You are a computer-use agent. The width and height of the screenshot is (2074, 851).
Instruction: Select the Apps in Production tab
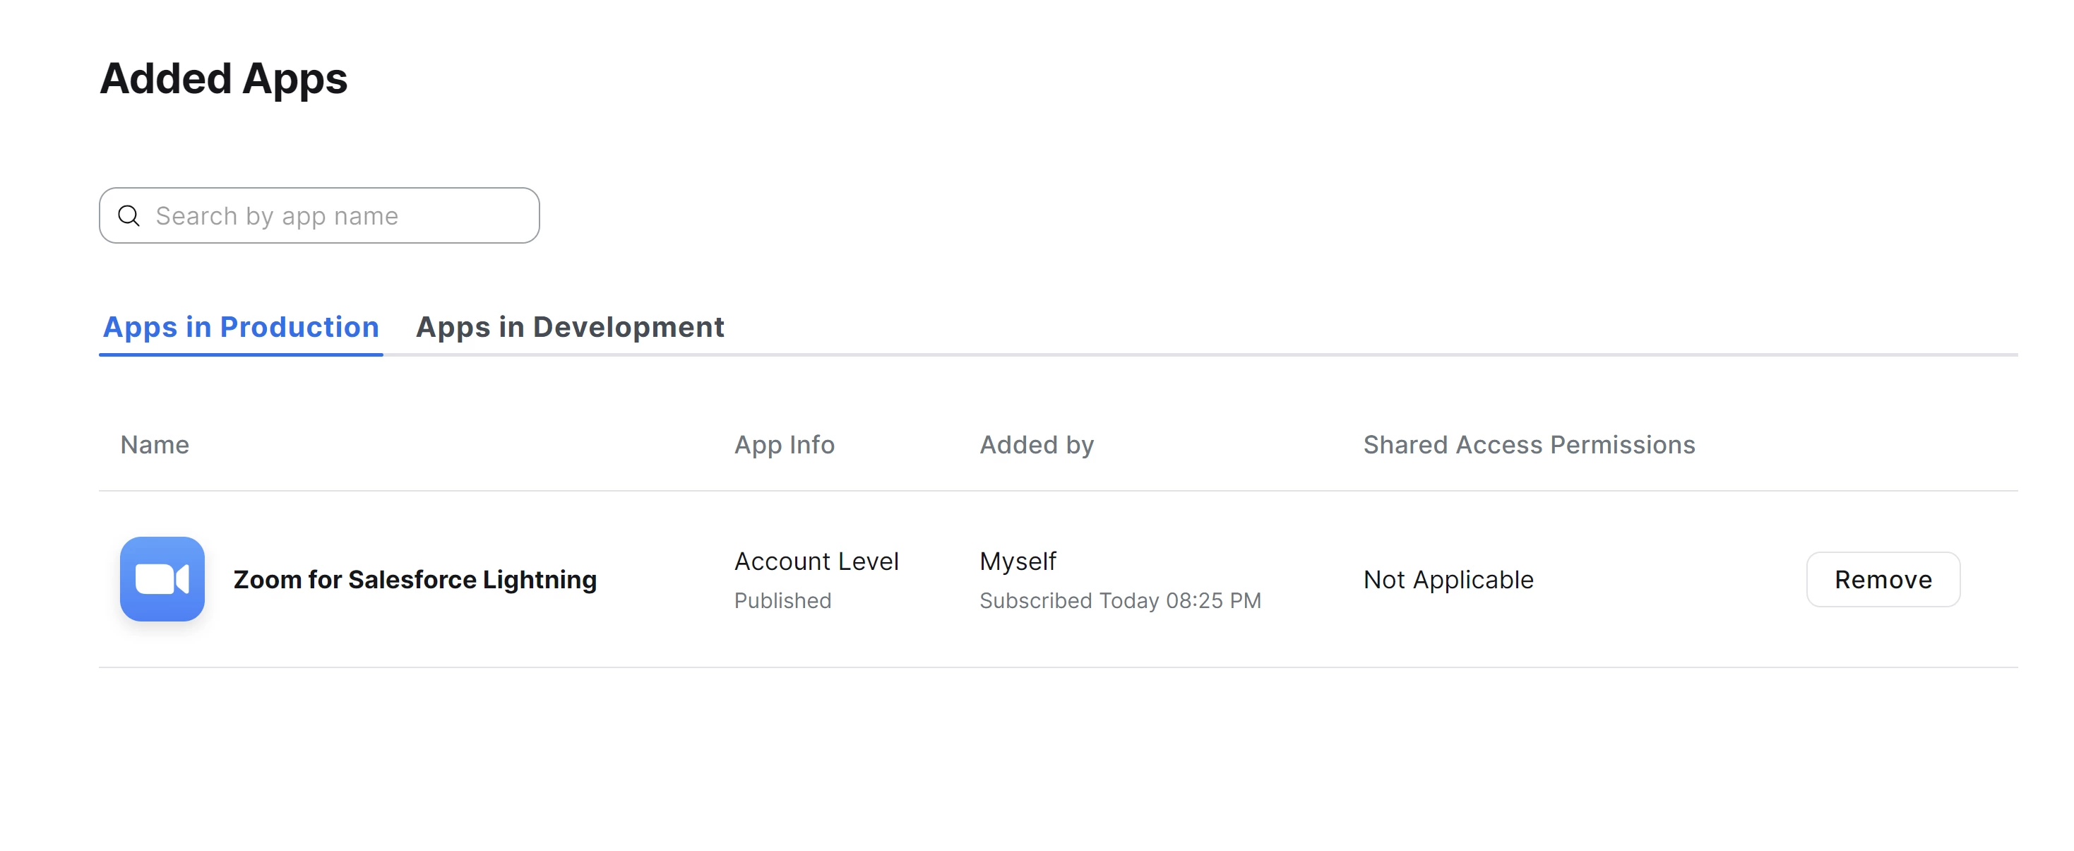pos(241,327)
